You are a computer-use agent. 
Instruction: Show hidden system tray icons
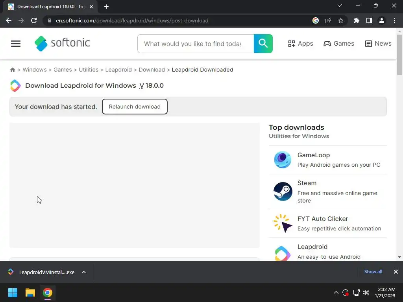(336, 293)
